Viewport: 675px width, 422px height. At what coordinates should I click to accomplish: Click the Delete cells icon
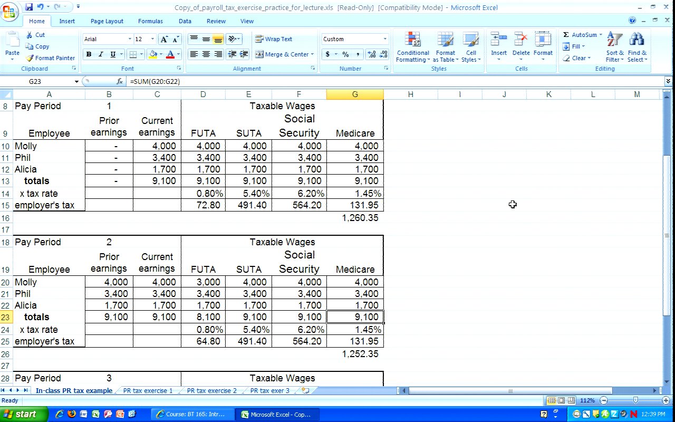pos(520,46)
